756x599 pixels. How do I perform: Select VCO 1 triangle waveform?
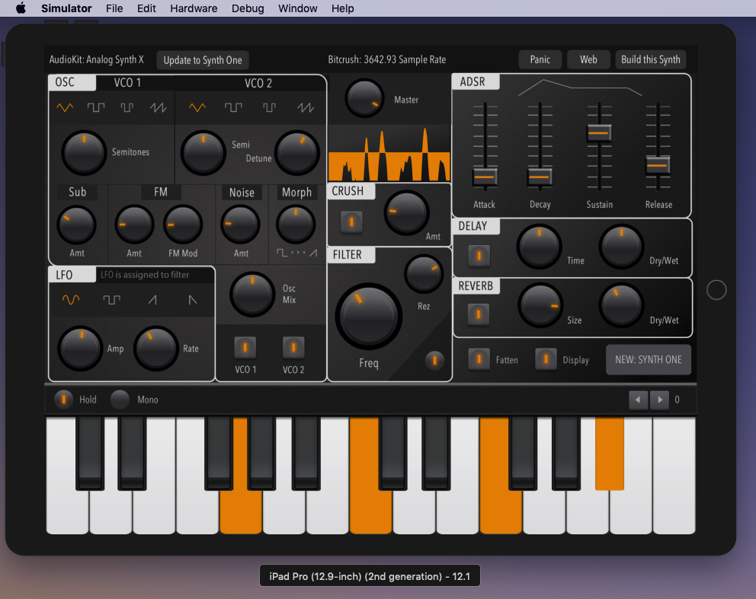[65, 107]
